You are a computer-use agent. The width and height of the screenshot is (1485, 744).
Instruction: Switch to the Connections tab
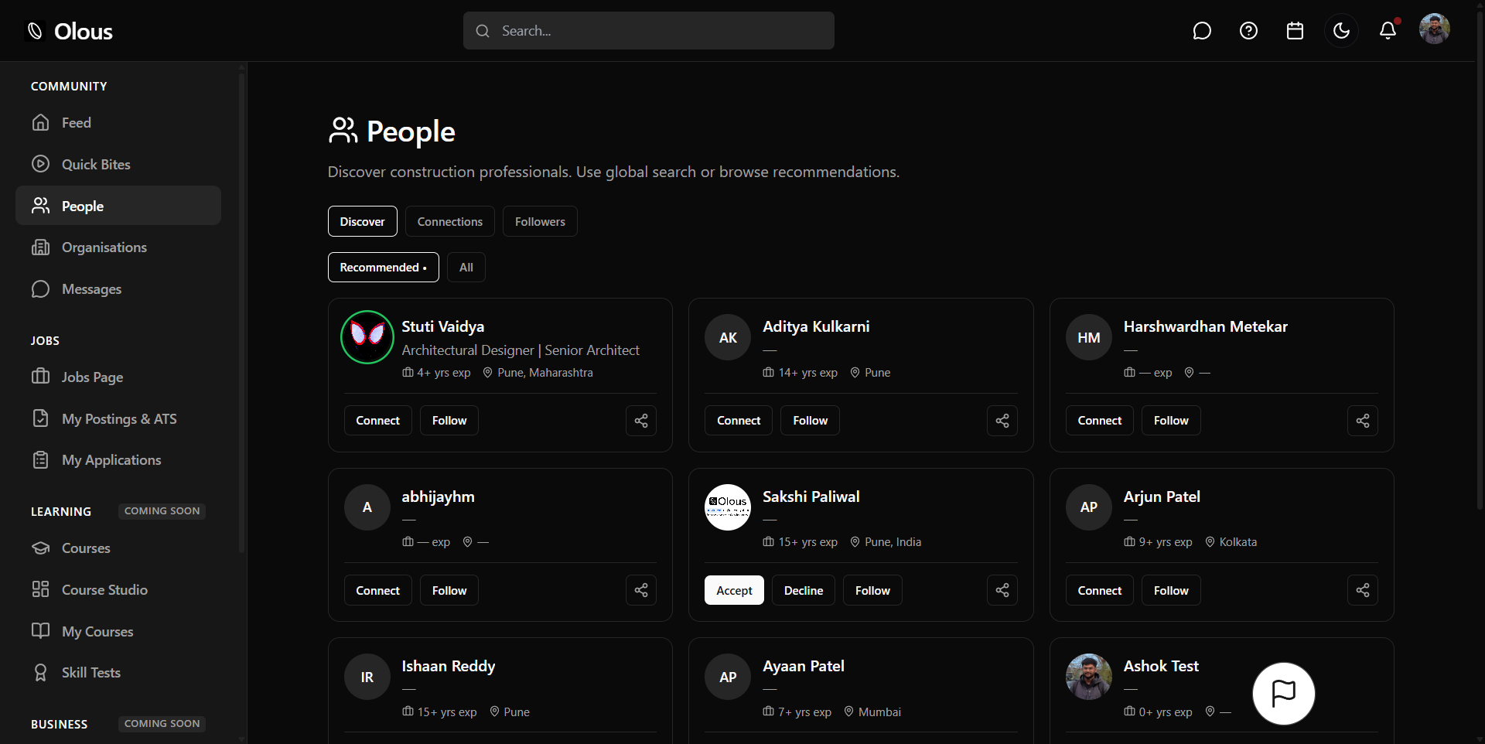pyautogui.click(x=450, y=221)
